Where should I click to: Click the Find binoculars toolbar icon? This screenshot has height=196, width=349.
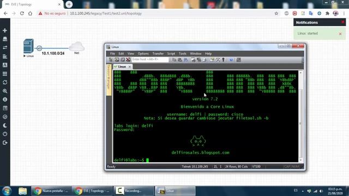point(185,59)
